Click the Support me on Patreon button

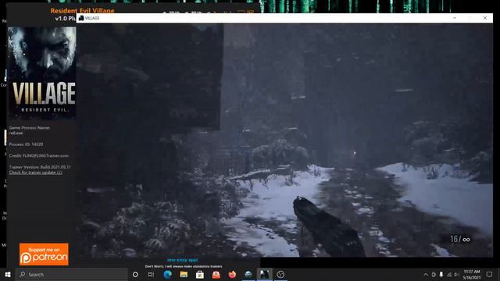44,254
